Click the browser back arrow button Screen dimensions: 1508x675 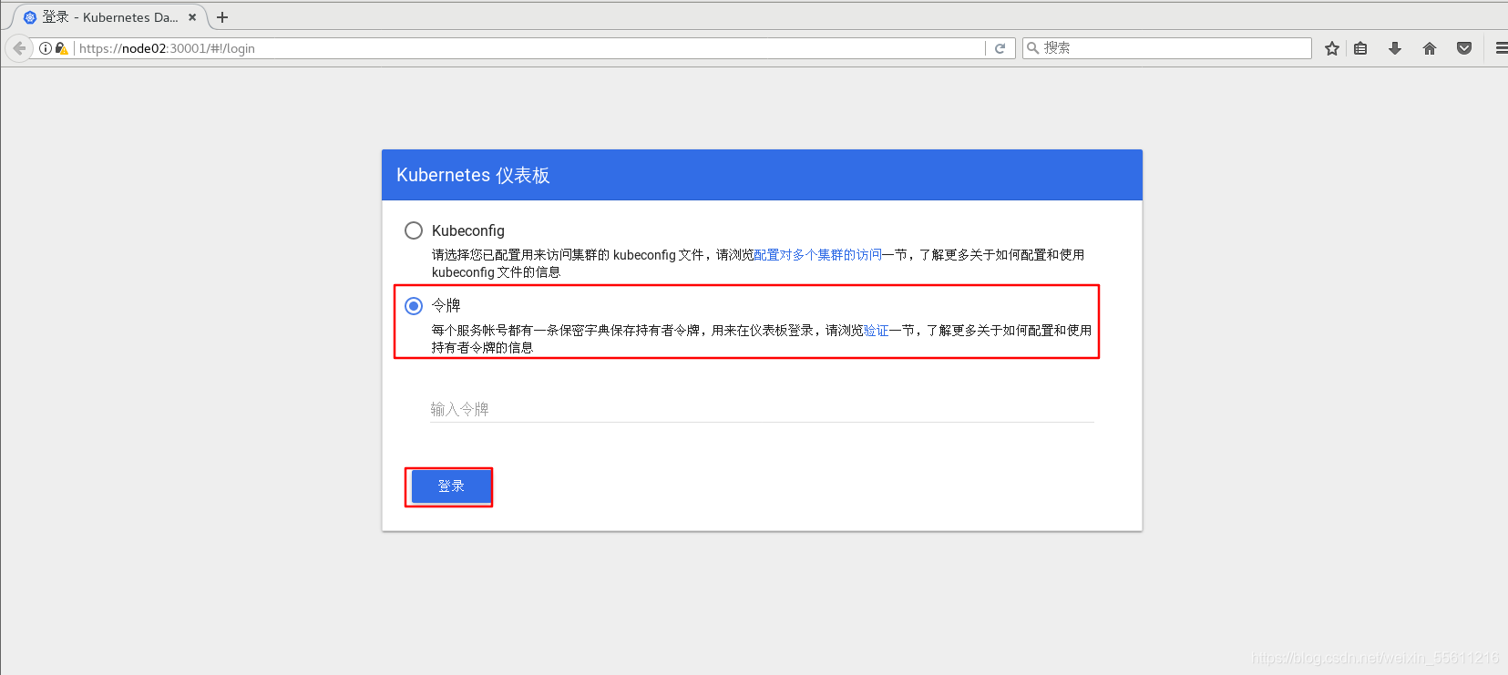[19, 48]
